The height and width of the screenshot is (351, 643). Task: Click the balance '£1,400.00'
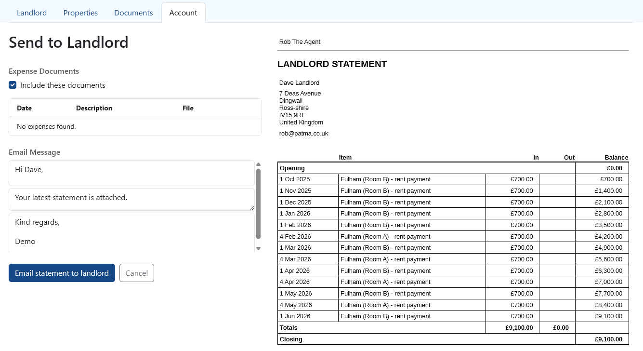pos(609,191)
